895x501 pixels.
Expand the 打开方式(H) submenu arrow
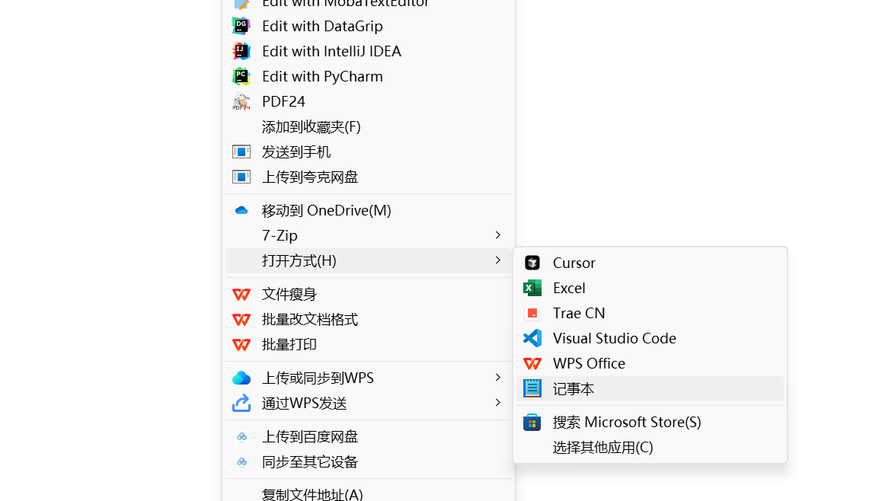click(x=498, y=260)
